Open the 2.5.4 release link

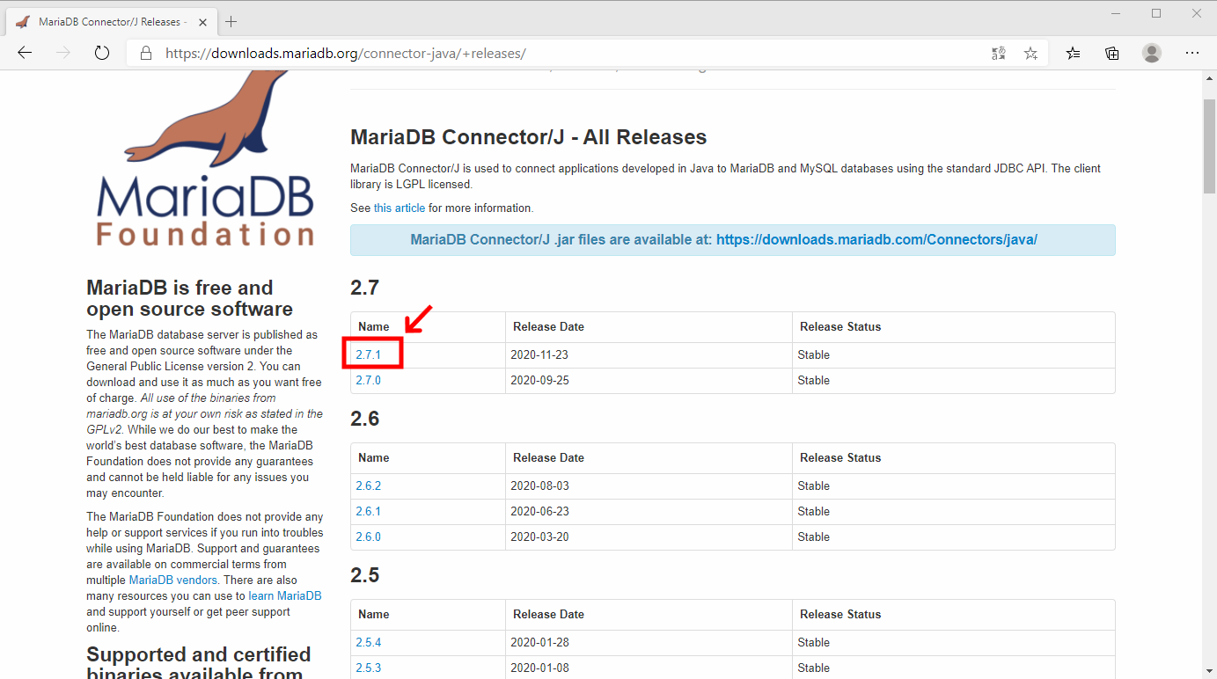coord(369,643)
